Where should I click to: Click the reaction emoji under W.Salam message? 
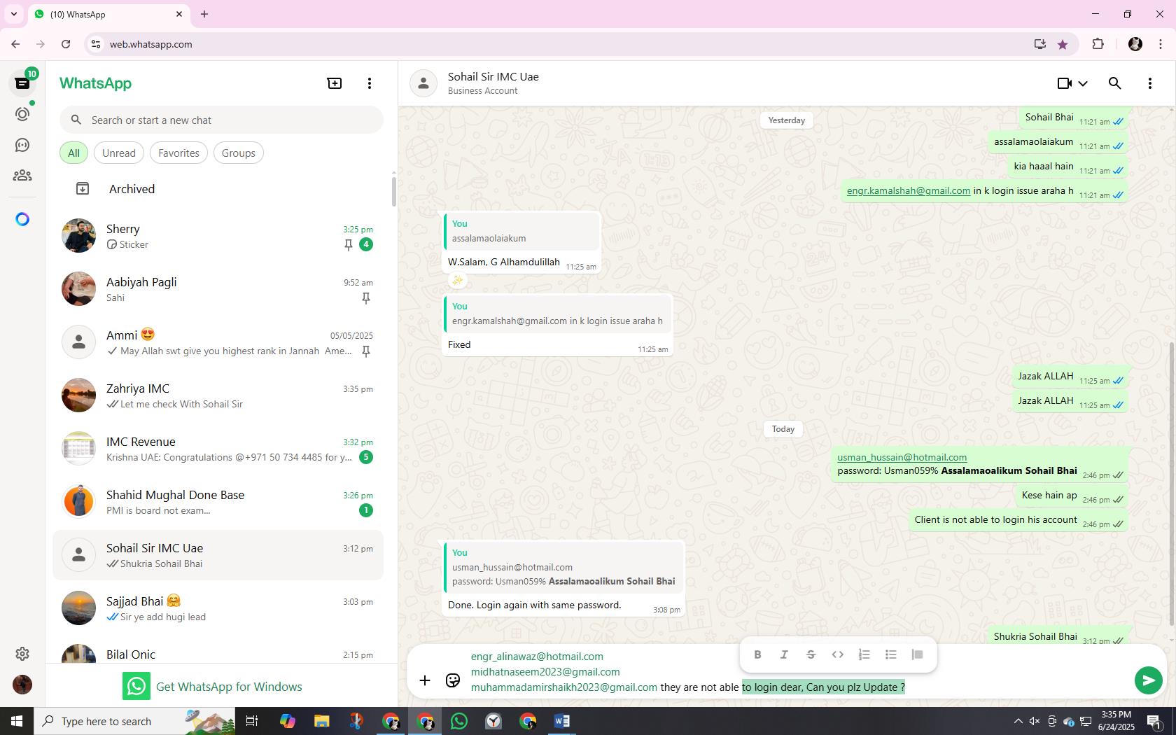[x=457, y=280]
